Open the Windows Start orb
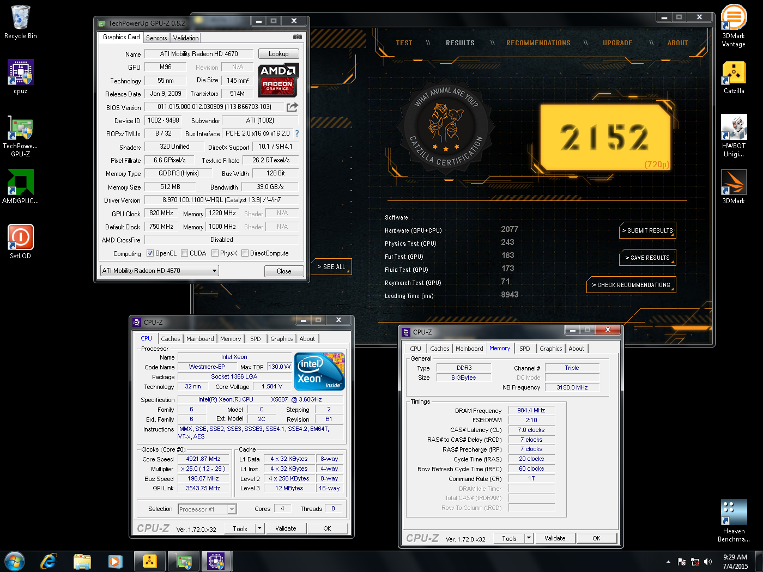This screenshot has width=763, height=572. pos(15,561)
